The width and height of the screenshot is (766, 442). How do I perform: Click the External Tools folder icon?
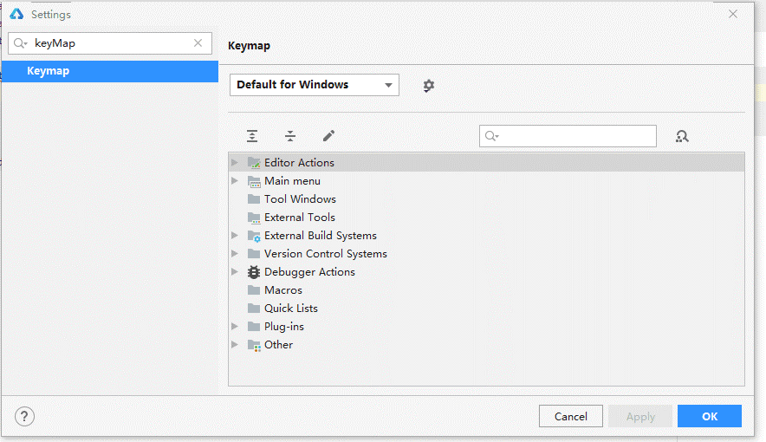[x=254, y=218]
